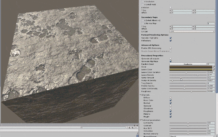Uncheck Generate Mip Maps
This screenshot has height=137, width=218.
pos(171,61)
